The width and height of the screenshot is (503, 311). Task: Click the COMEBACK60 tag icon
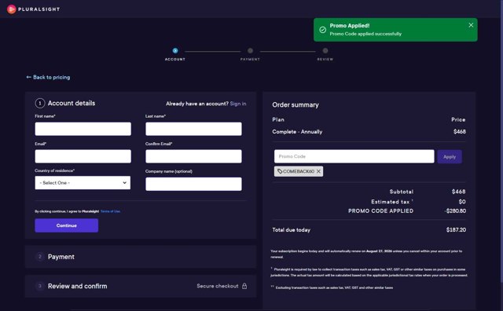280,171
